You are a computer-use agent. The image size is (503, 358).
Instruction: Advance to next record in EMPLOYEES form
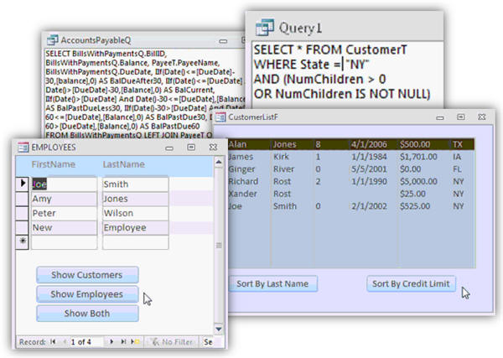[111, 342]
